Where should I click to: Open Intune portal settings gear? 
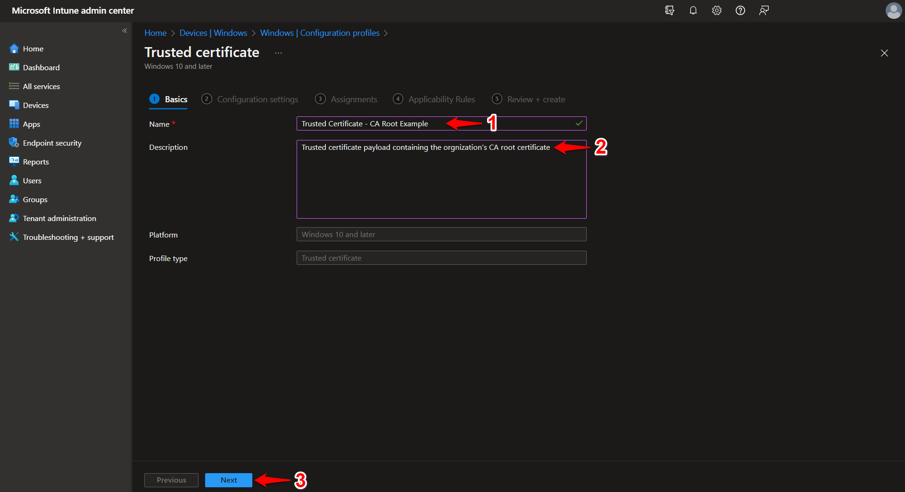(x=716, y=10)
